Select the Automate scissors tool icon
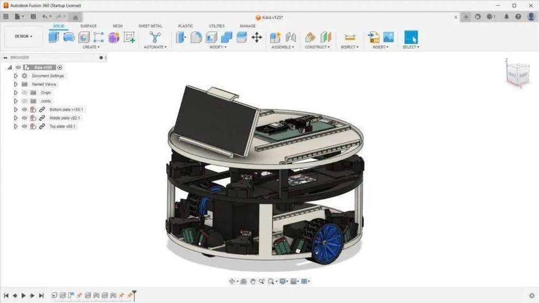Screen dimensions: 539x303 155,37
